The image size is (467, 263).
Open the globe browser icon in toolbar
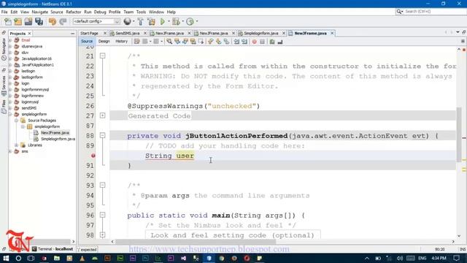(127, 21)
